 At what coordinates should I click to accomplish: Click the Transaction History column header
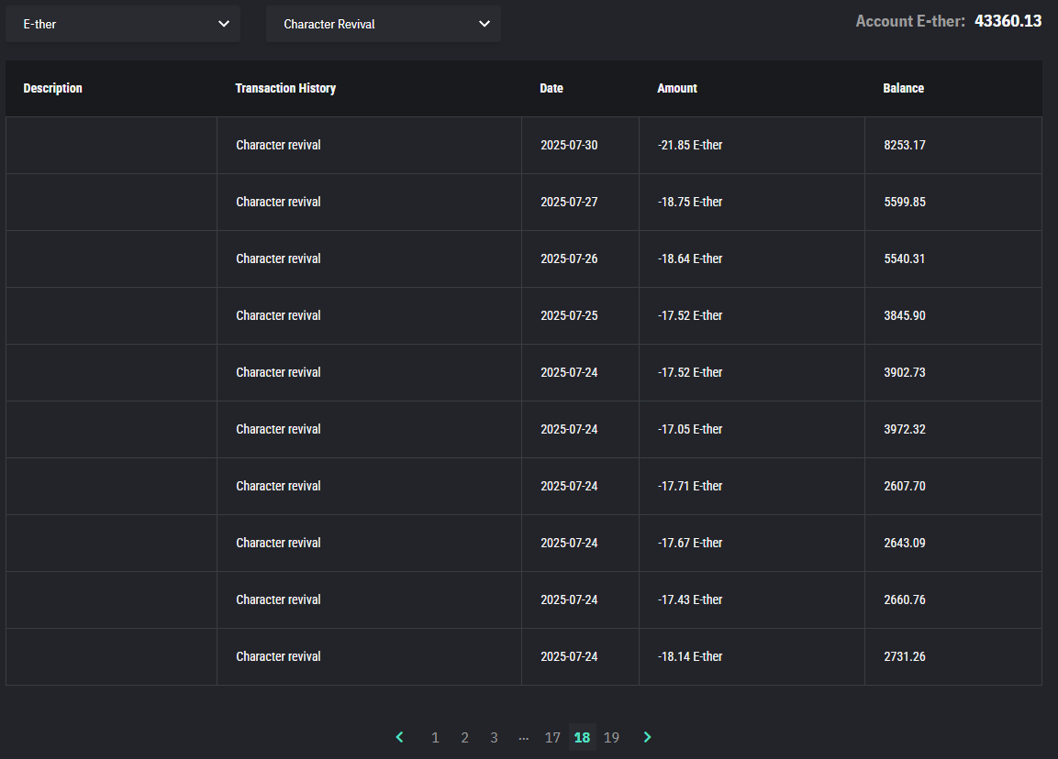[x=285, y=88]
